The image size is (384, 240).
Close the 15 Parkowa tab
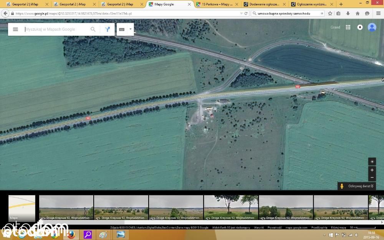coord(237,4)
